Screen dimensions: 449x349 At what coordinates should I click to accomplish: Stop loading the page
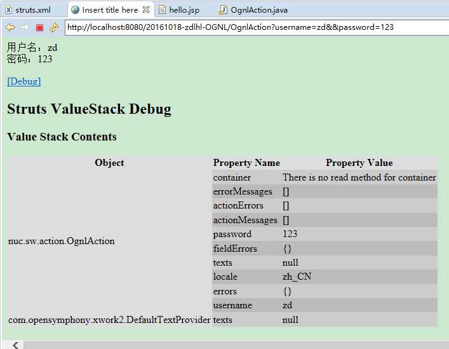click(x=39, y=27)
